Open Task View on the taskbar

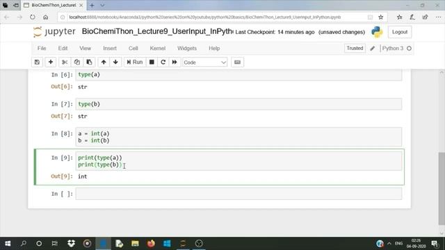[55, 244]
